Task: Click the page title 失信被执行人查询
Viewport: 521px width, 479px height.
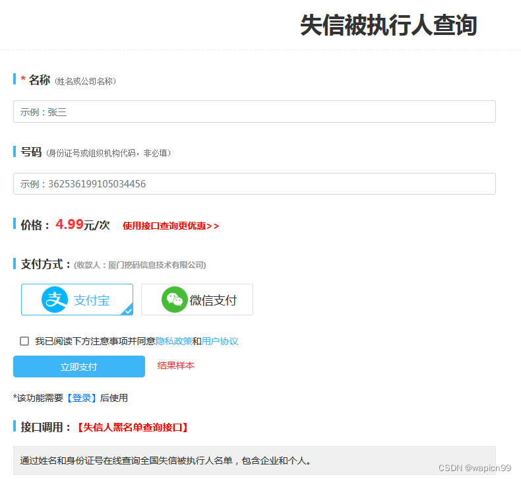Action: 388,25
